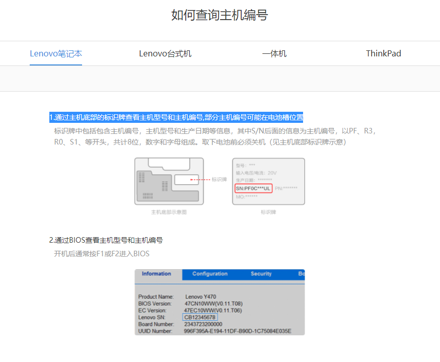Click the page title 如何查询主机编号
This screenshot has width=440, height=362.
(x=219, y=15)
